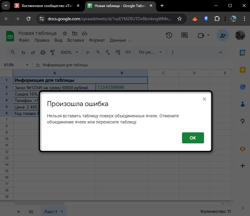The width and height of the screenshot is (250, 216).
Task: Open the Вставка menu
Action: (x=75, y=40)
